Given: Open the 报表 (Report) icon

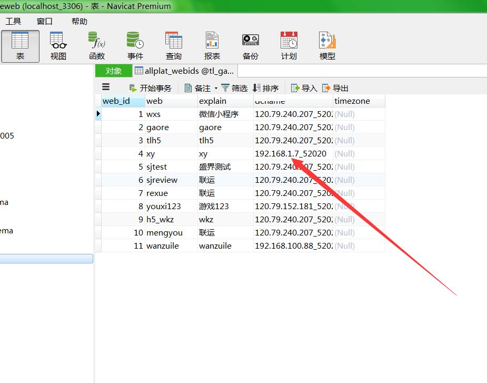Looking at the screenshot, I should [212, 46].
